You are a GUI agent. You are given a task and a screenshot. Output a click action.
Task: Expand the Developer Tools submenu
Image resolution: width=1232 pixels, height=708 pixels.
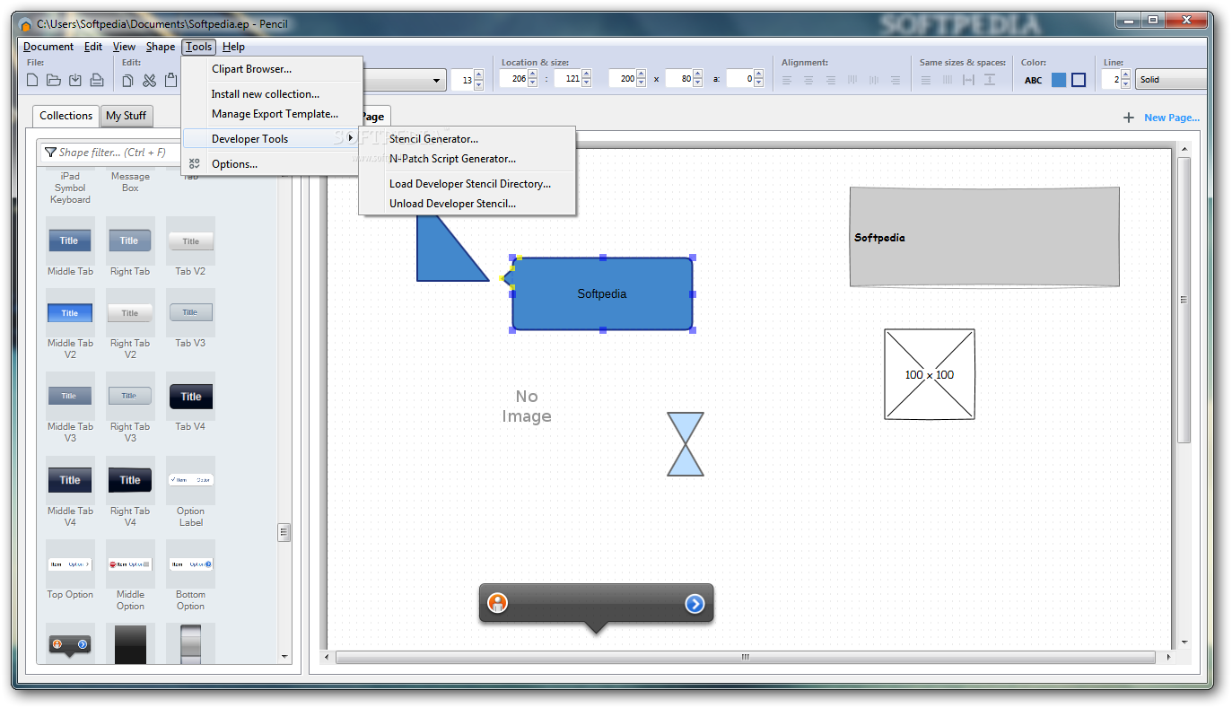pyautogui.click(x=272, y=139)
